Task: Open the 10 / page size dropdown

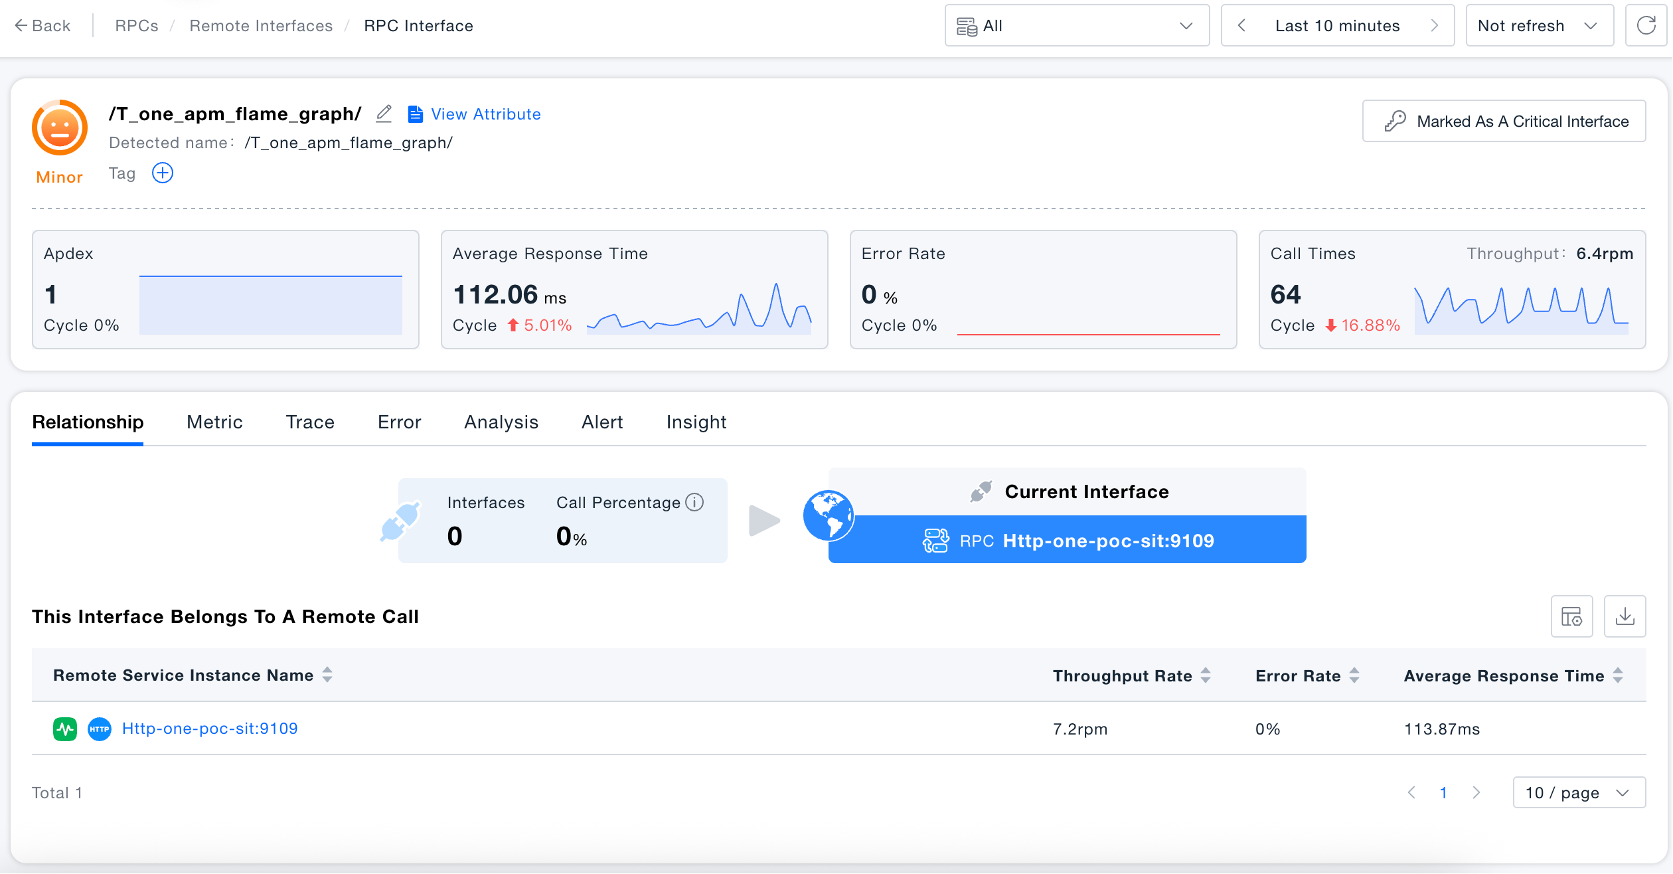Action: (x=1579, y=792)
